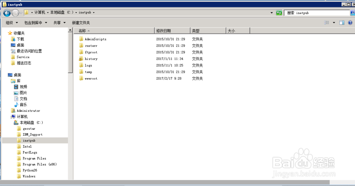The height and width of the screenshot is (186, 355).
Task: Open the recent pages dropdown arrow
Action: pyautogui.click(x=21, y=13)
